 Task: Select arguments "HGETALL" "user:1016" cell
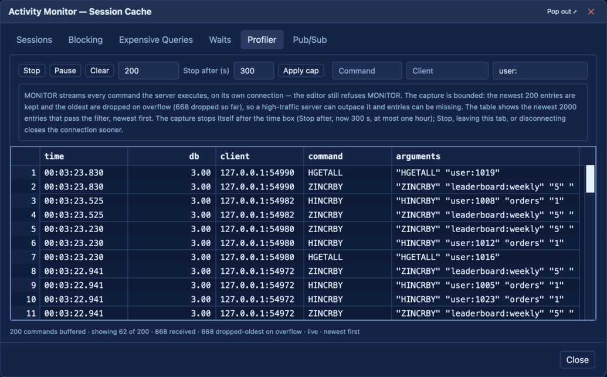tap(486, 257)
